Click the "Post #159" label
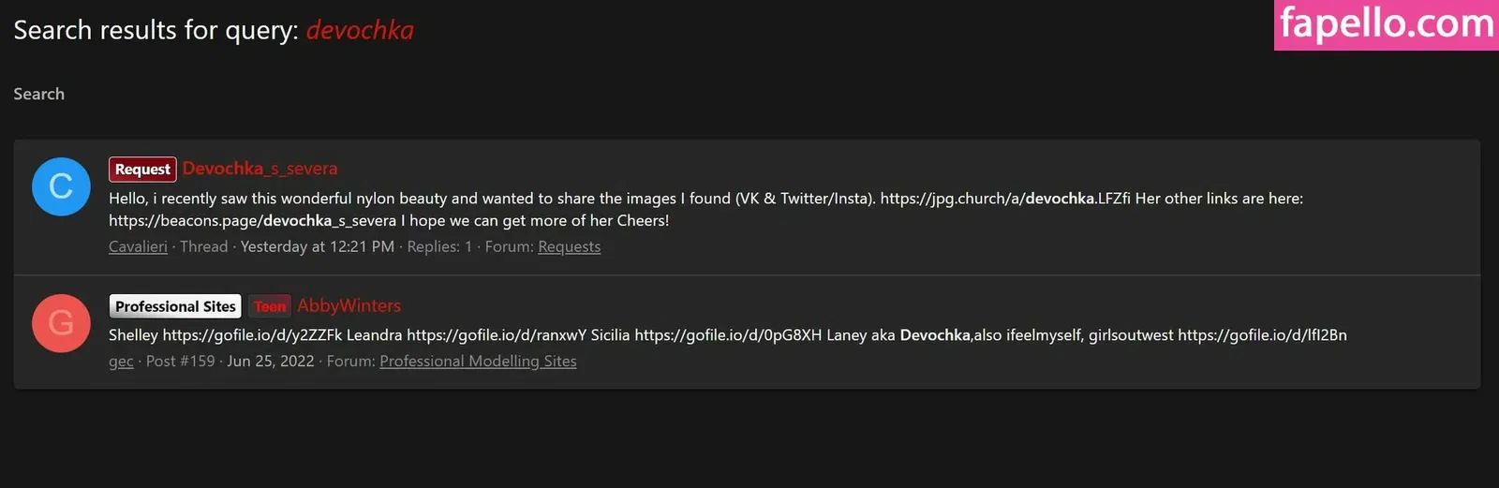 (180, 361)
